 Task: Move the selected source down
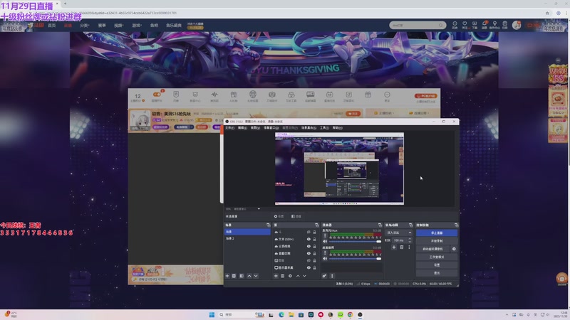pos(305,276)
